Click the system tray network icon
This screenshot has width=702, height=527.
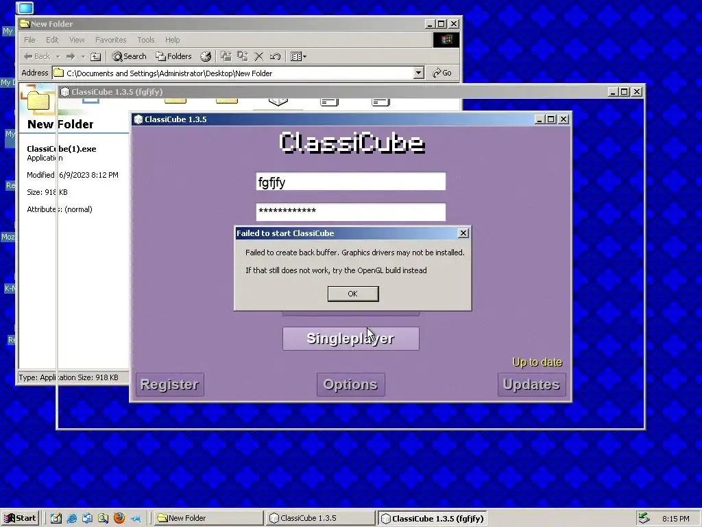[x=644, y=519]
